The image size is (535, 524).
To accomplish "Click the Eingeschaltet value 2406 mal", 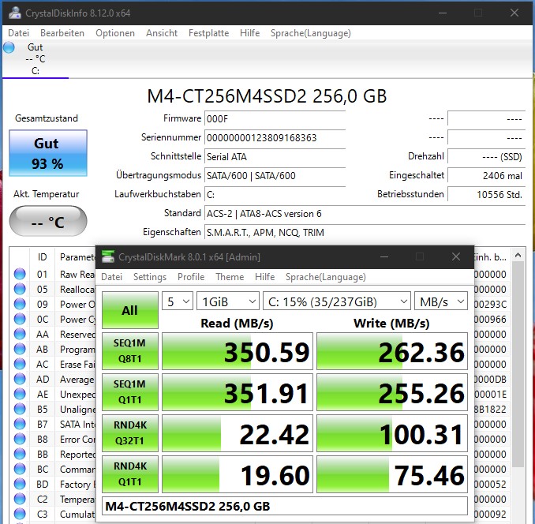I will (x=486, y=176).
